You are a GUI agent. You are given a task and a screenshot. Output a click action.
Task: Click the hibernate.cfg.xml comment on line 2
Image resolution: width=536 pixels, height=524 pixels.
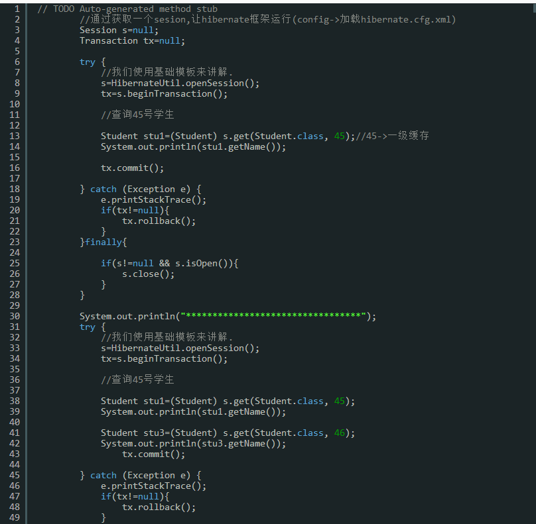pyautogui.click(x=267, y=19)
